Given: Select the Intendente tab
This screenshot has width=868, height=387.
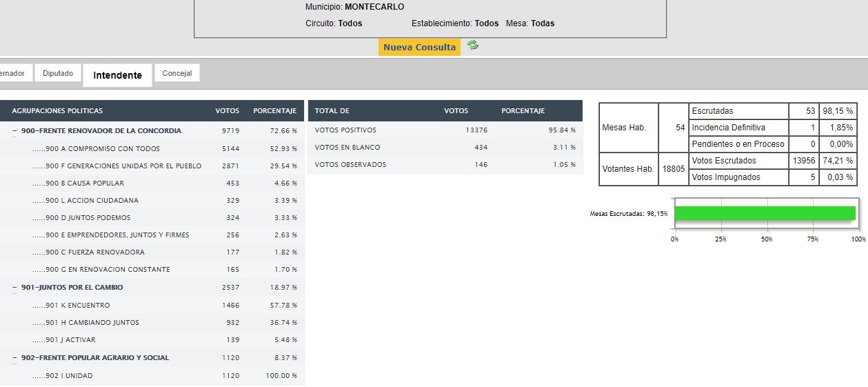Looking at the screenshot, I should coord(117,75).
